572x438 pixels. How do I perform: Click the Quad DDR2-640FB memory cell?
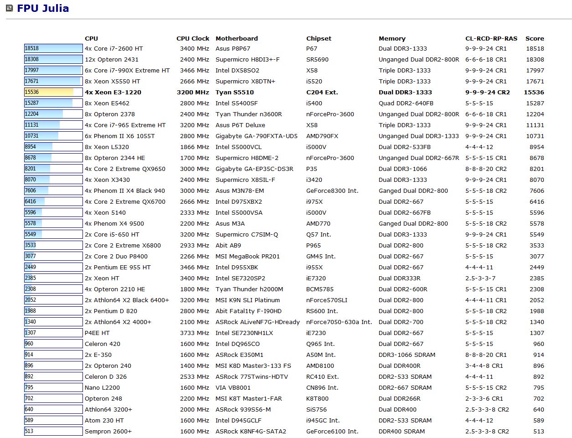pos(406,103)
